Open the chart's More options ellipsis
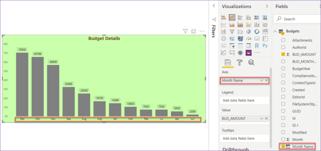 (x=202, y=31)
